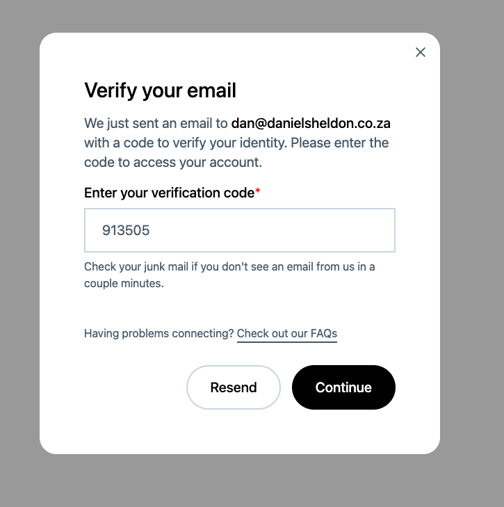Click the code to access your account line
Viewport: 504px width, 507px height.
click(x=172, y=163)
